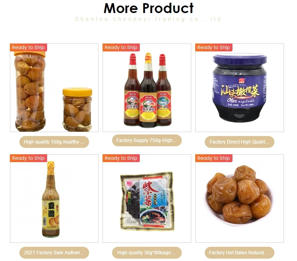Image resolution: width=297 pixels, height=261 pixels.
Task: Open the yellow bean sauce bottle image
Action: point(54,199)
